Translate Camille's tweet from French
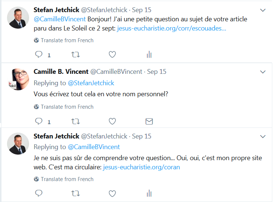 [x=67, y=107]
